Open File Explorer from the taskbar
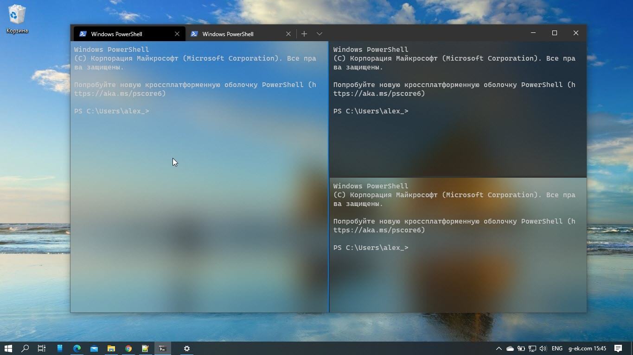633x355 pixels. pos(111,349)
